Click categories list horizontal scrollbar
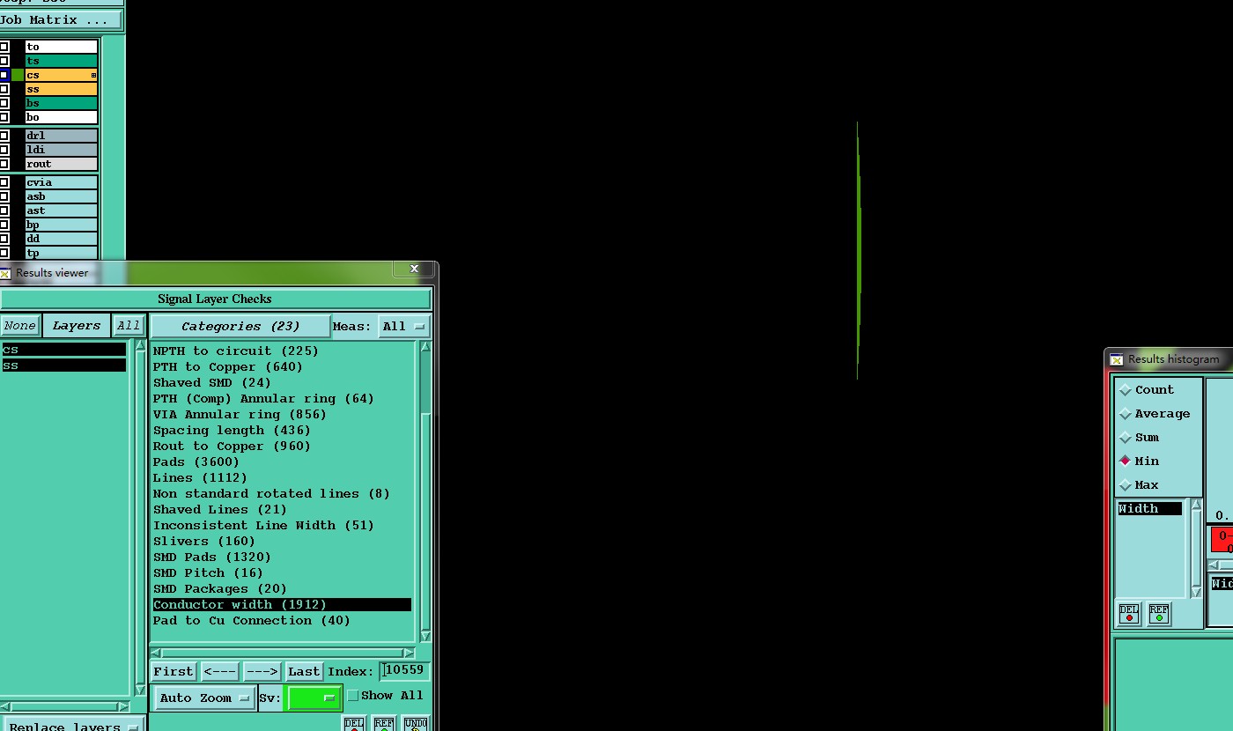Screen dimensions: 1233x731 tap(283, 653)
